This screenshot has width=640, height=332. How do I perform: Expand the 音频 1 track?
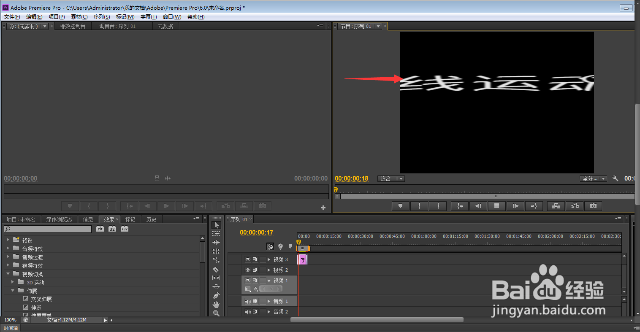point(269,301)
